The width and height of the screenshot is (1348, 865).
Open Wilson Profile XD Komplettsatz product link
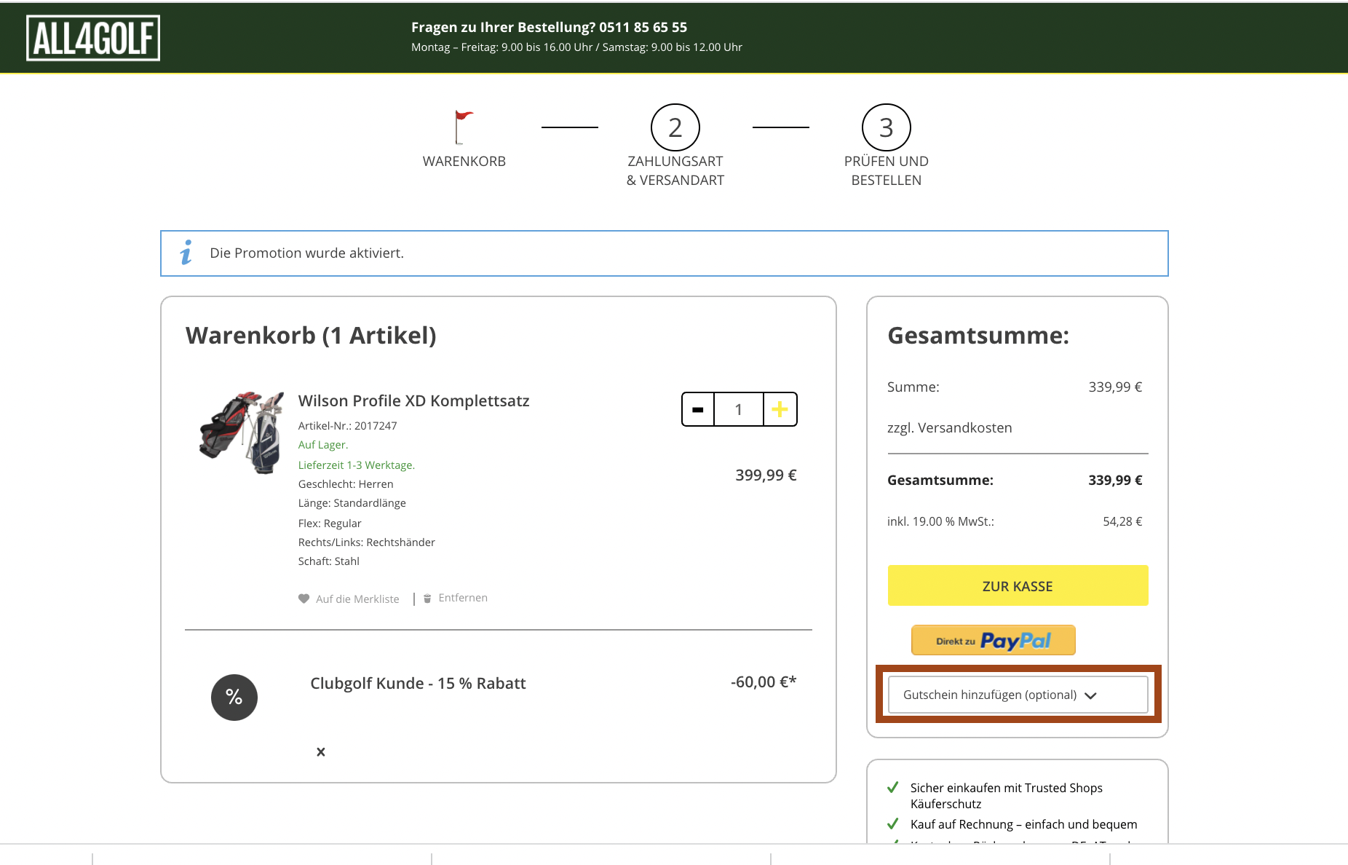(x=413, y=400)
